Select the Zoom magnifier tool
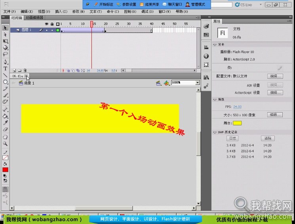The width and height of the screenshot is (295, 224). 5,144
